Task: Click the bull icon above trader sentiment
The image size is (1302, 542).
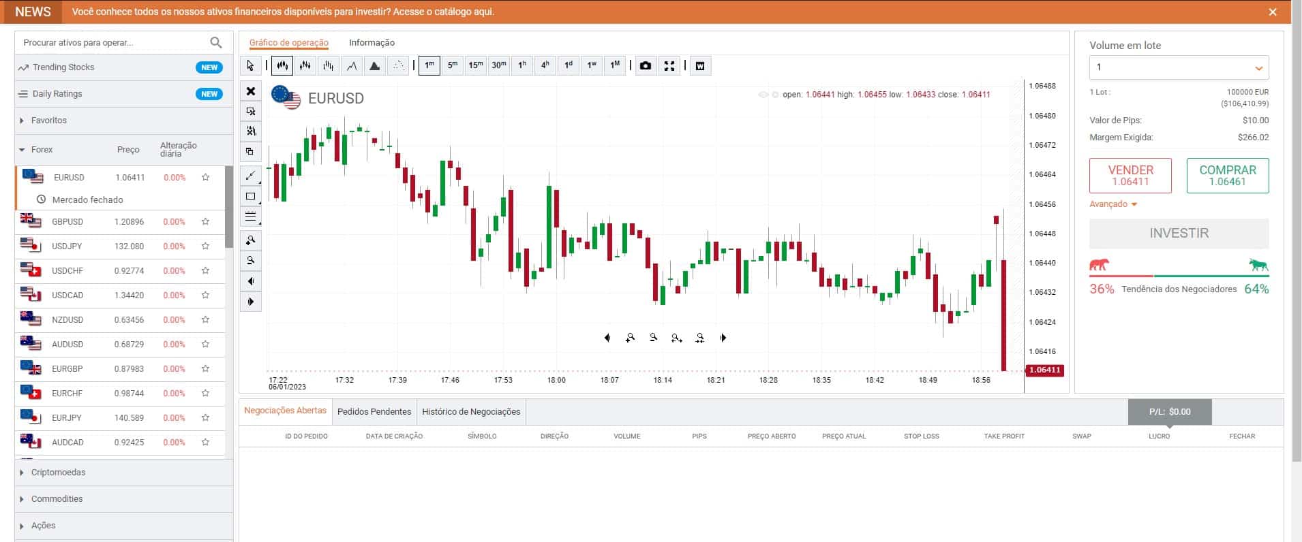Action: pos(1258,265)
